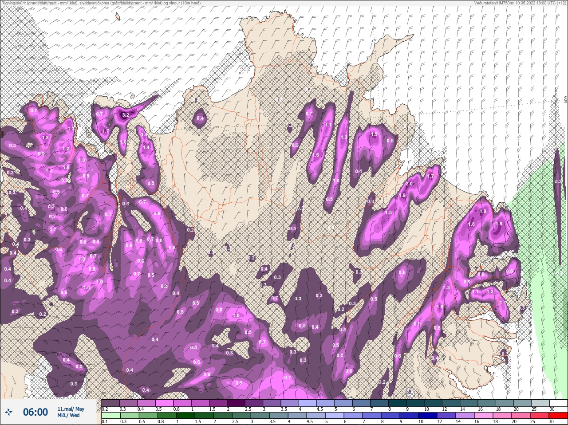
Task: Click the 'Mið./ Wed' weekday label
Action: pyautogui.click(x=69, y=415)
